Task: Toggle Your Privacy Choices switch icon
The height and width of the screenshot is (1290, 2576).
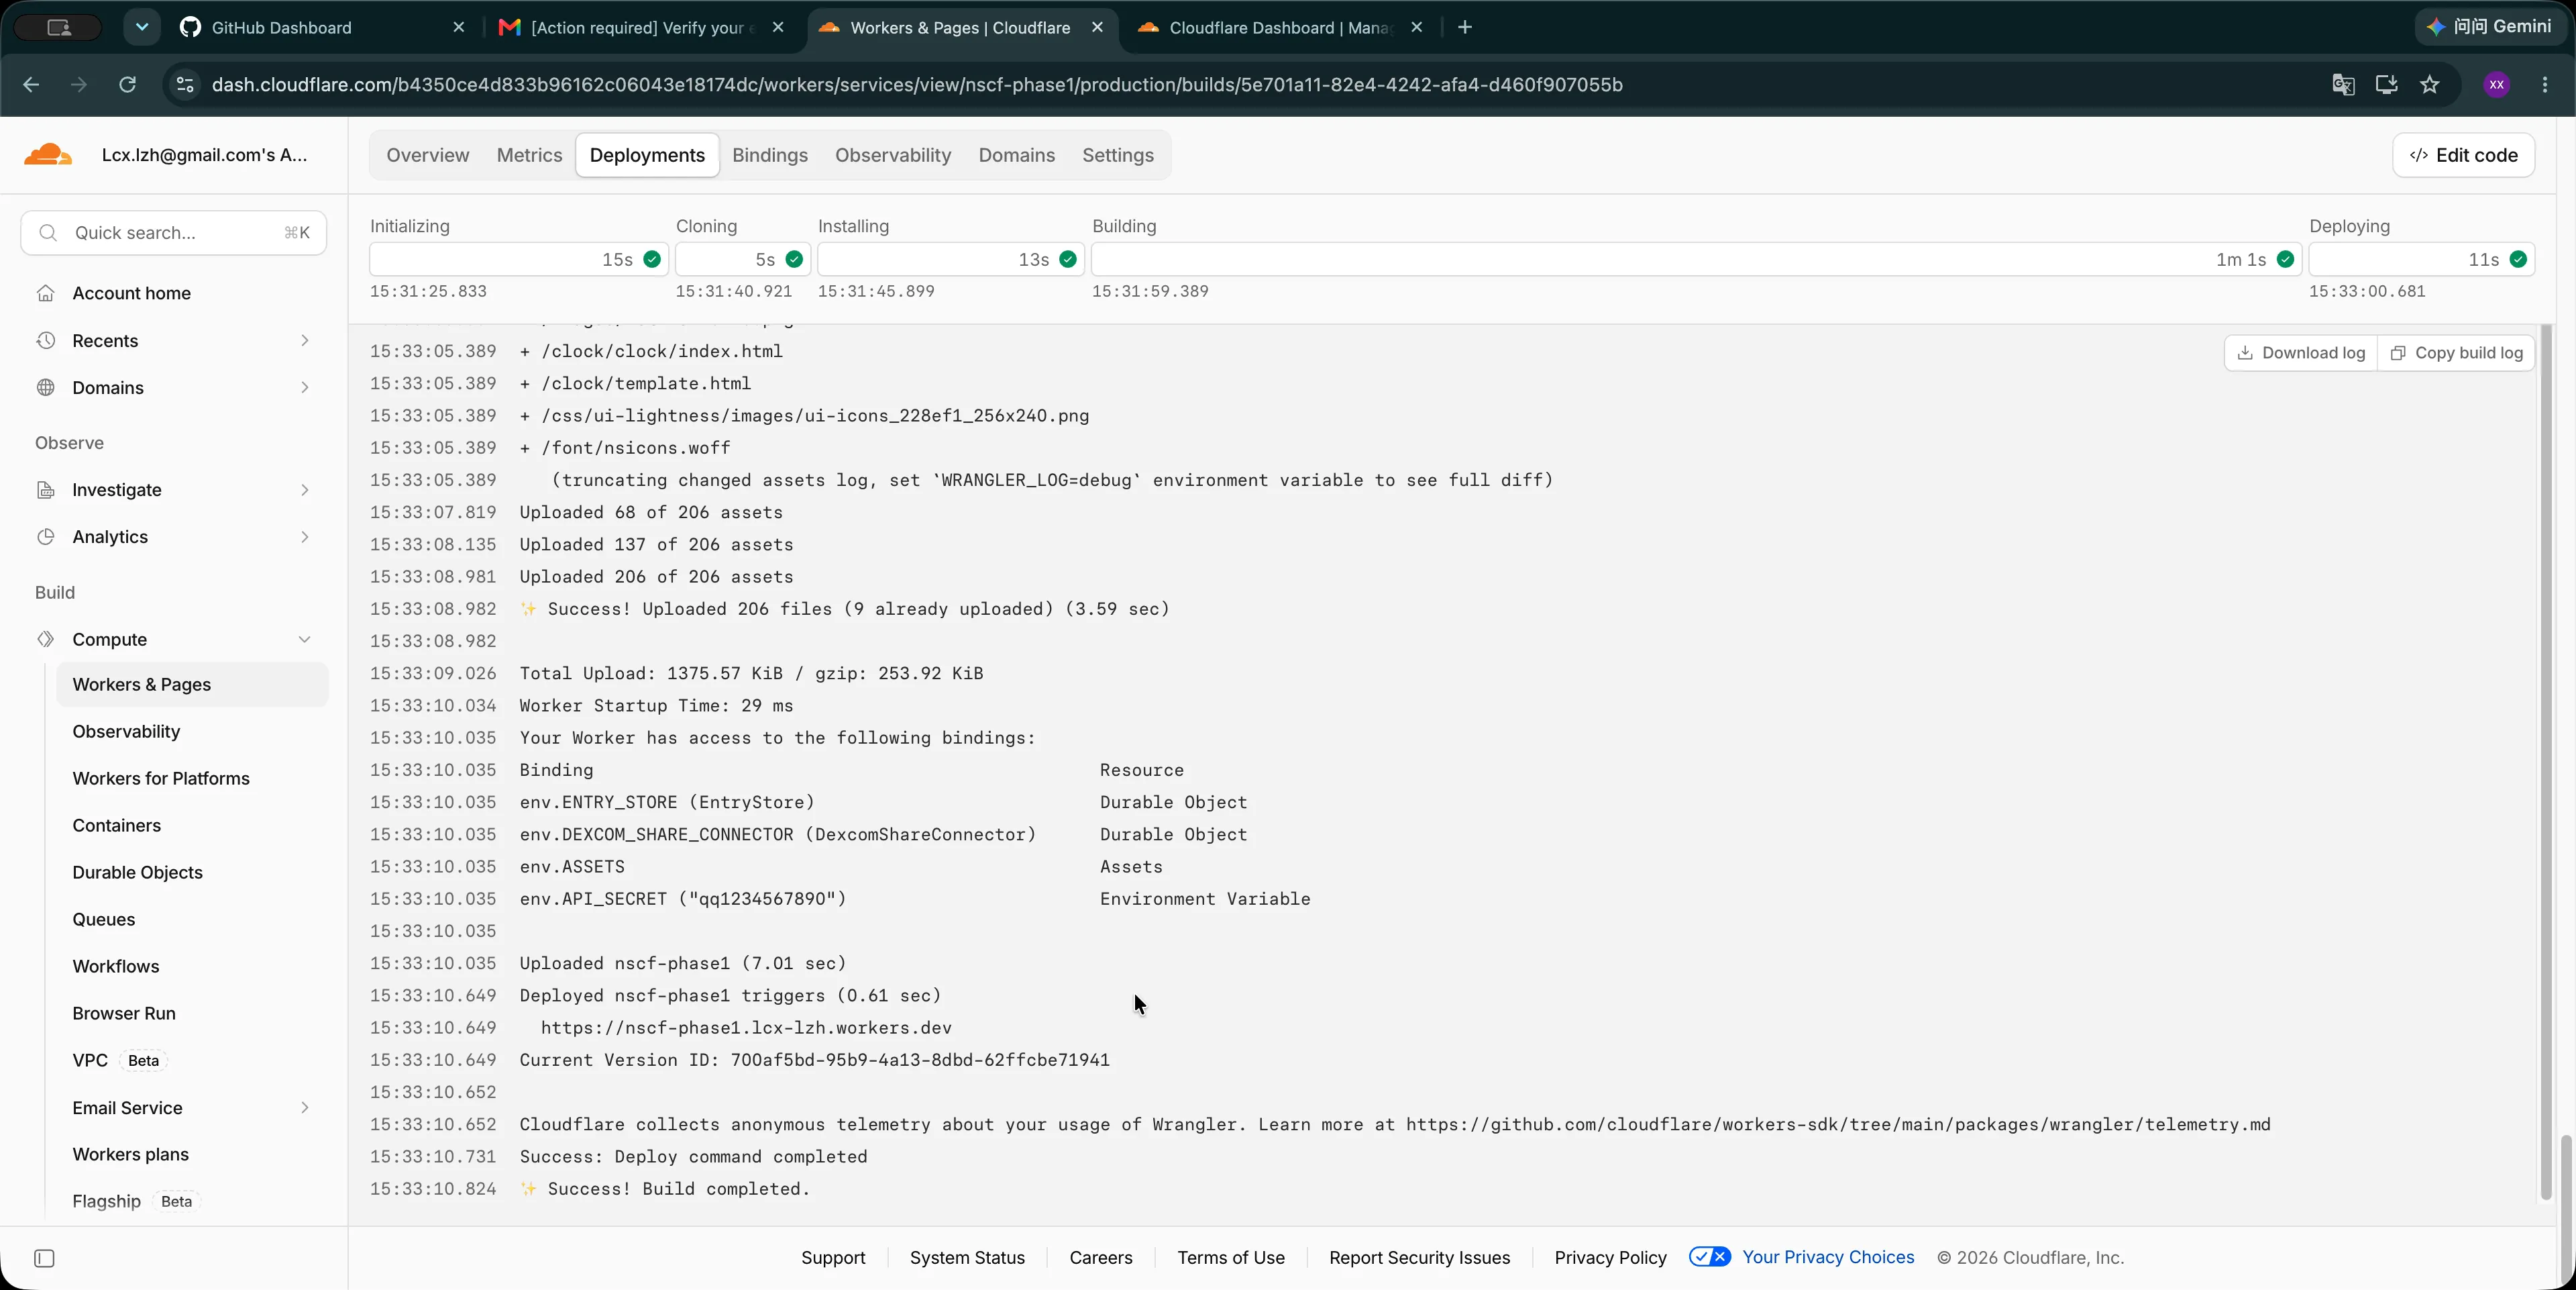Action: 1710,1257
